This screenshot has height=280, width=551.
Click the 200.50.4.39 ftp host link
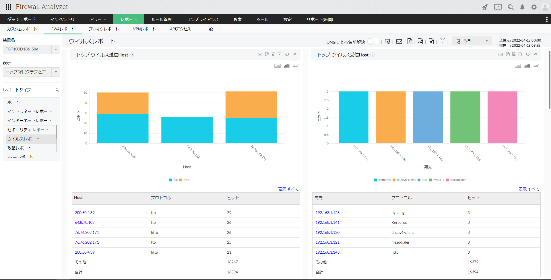point(85,213)
